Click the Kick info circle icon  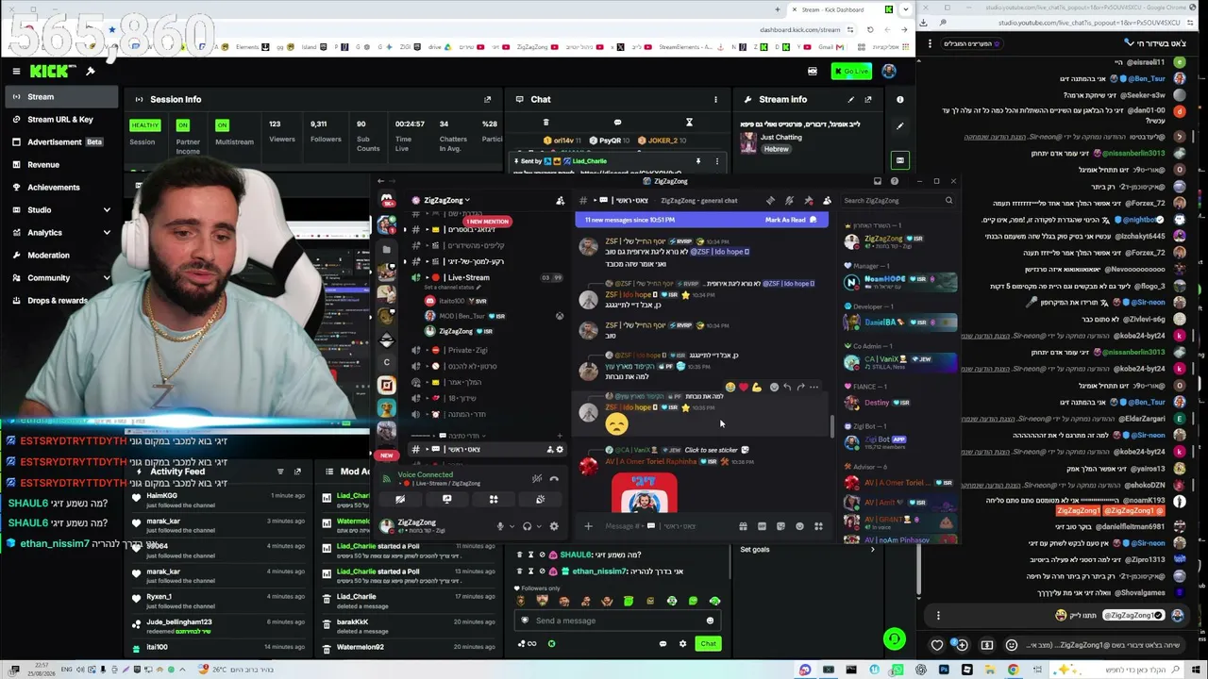tap(899, 99)
